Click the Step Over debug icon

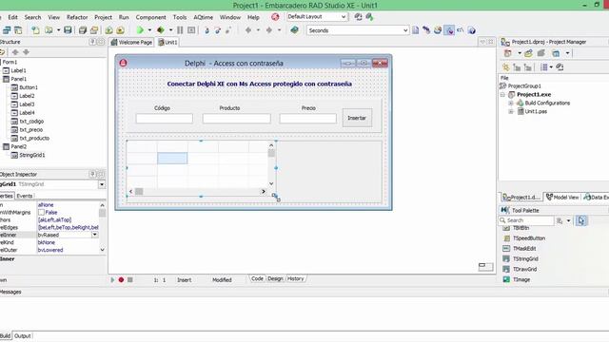218,29
